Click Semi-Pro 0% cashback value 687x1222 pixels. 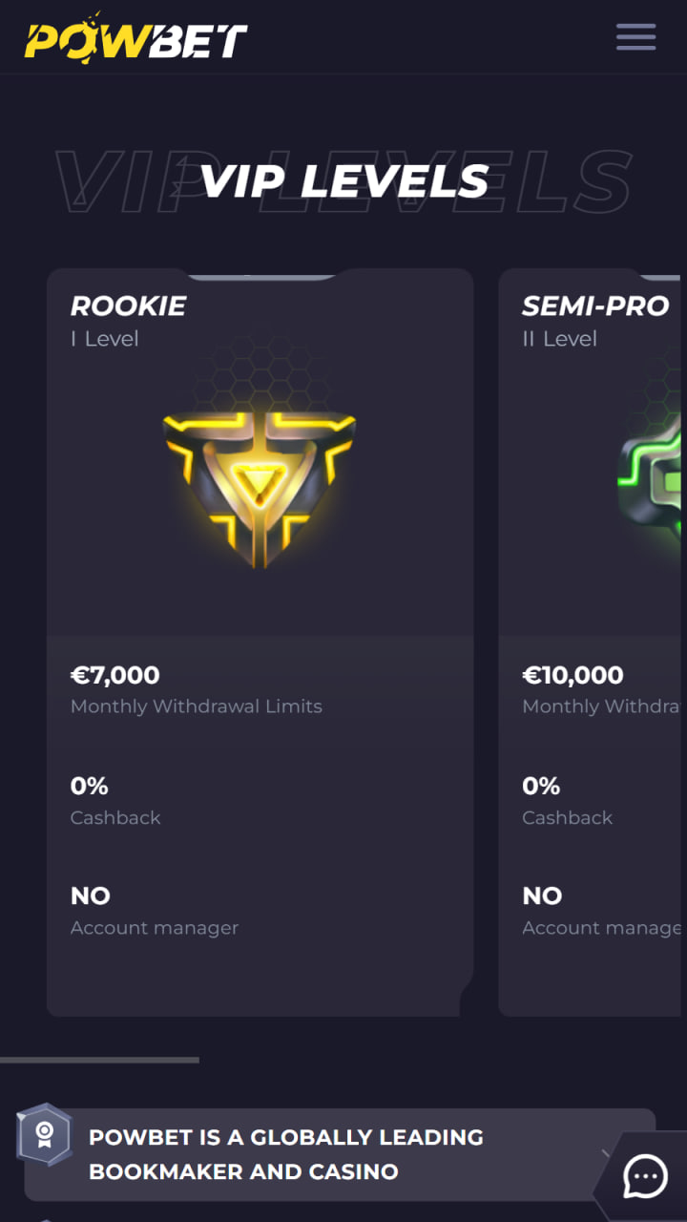point(541,786)
